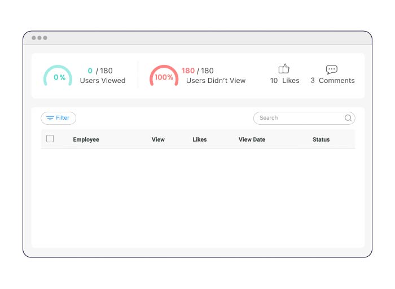Click the '0 / 180' viewed count
This screenshot has height=289, width=395.
coord(100,71)
